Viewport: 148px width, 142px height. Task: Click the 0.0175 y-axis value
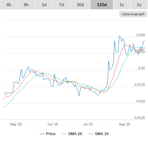click(x=140, y=85)
